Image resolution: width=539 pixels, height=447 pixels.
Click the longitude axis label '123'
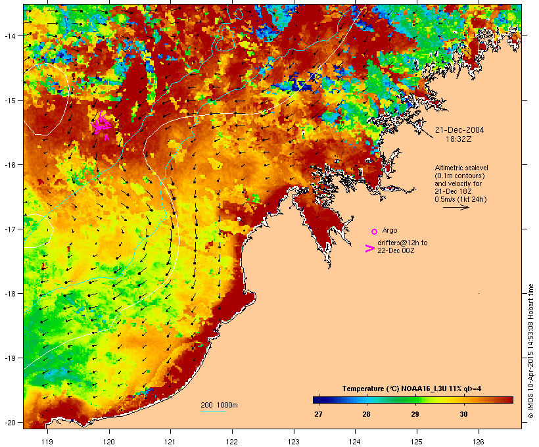[x=294, y=442]
